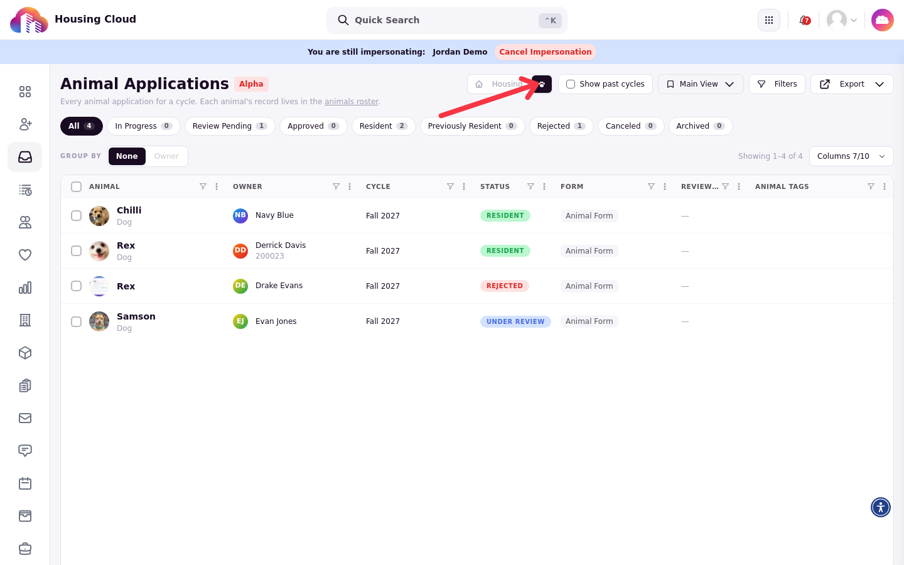Click the REJECTED status badge
Screen dimensions: 904x565
pyautogui.click(x=505, y=286)
